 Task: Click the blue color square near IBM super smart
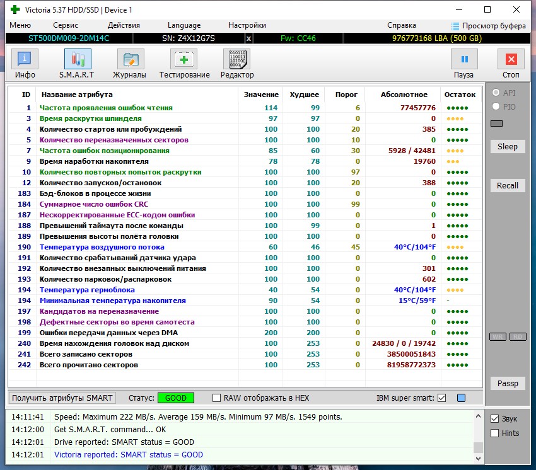pos(462,398)
